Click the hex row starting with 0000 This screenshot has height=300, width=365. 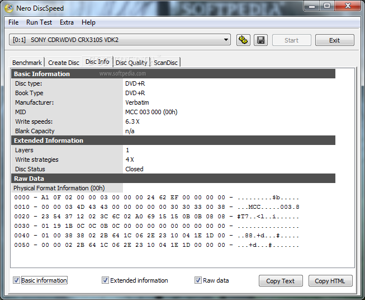157,198
